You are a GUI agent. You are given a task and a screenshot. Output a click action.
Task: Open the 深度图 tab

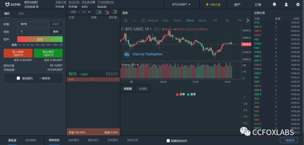(x=128, y=89)
